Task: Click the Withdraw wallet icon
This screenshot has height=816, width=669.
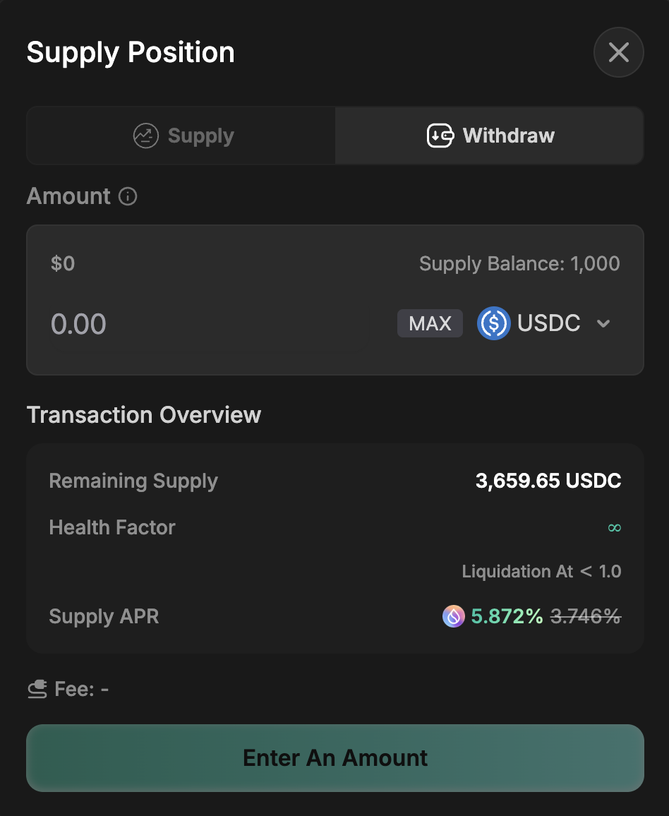Action: point(440,136)
